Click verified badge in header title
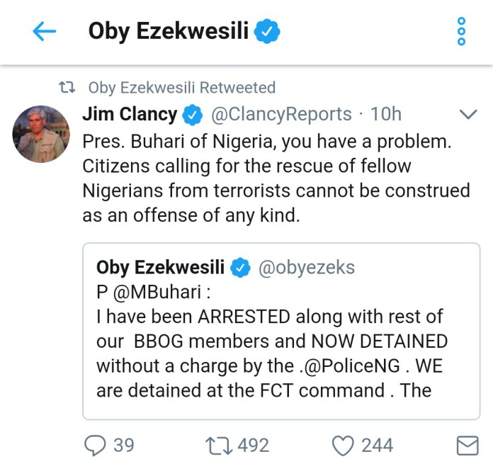493x476 pixels. pyautogui.click(x=268, y=32)
